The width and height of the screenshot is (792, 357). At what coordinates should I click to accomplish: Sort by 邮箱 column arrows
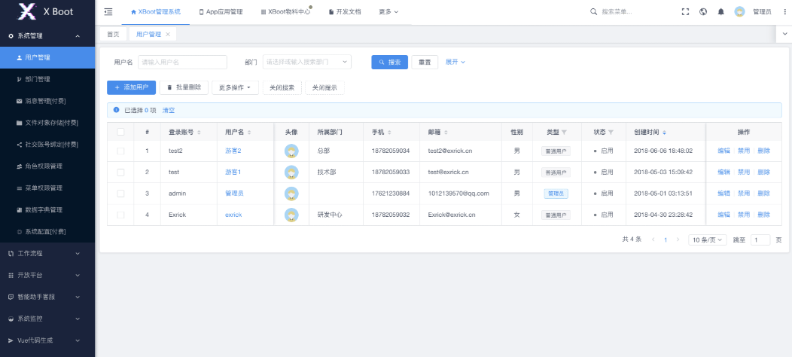446,133
